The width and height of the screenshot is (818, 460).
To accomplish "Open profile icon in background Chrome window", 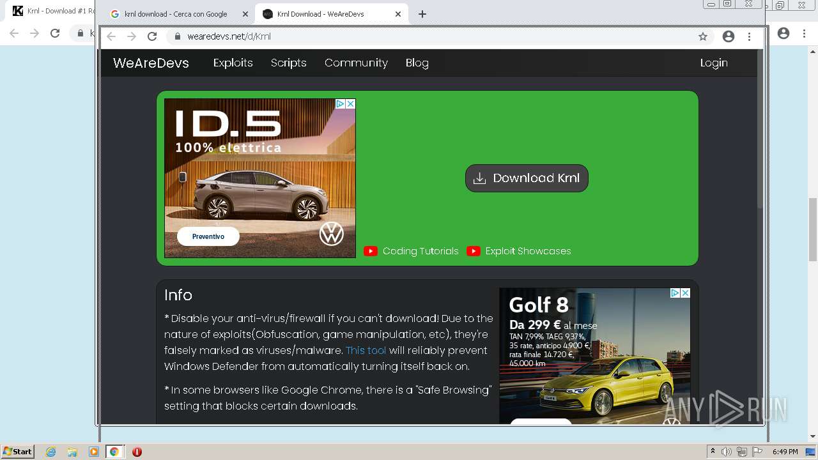I will (783, 33).
